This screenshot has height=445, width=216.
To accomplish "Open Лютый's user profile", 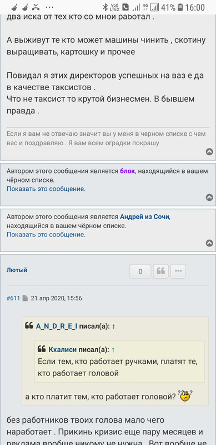I will (17, 270).
